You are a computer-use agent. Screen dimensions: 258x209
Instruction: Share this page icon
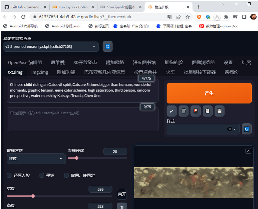click(178, 17)
